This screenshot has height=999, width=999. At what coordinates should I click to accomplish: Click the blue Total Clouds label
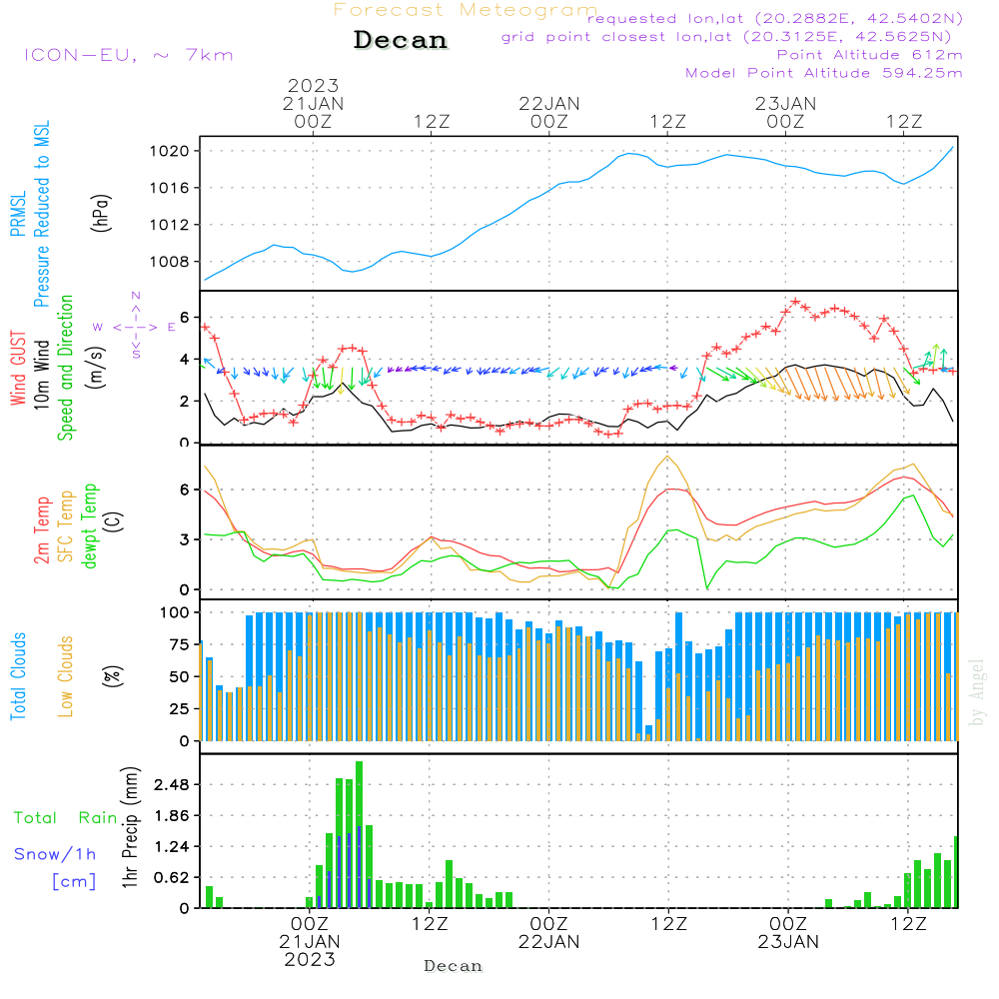[19, 675]
